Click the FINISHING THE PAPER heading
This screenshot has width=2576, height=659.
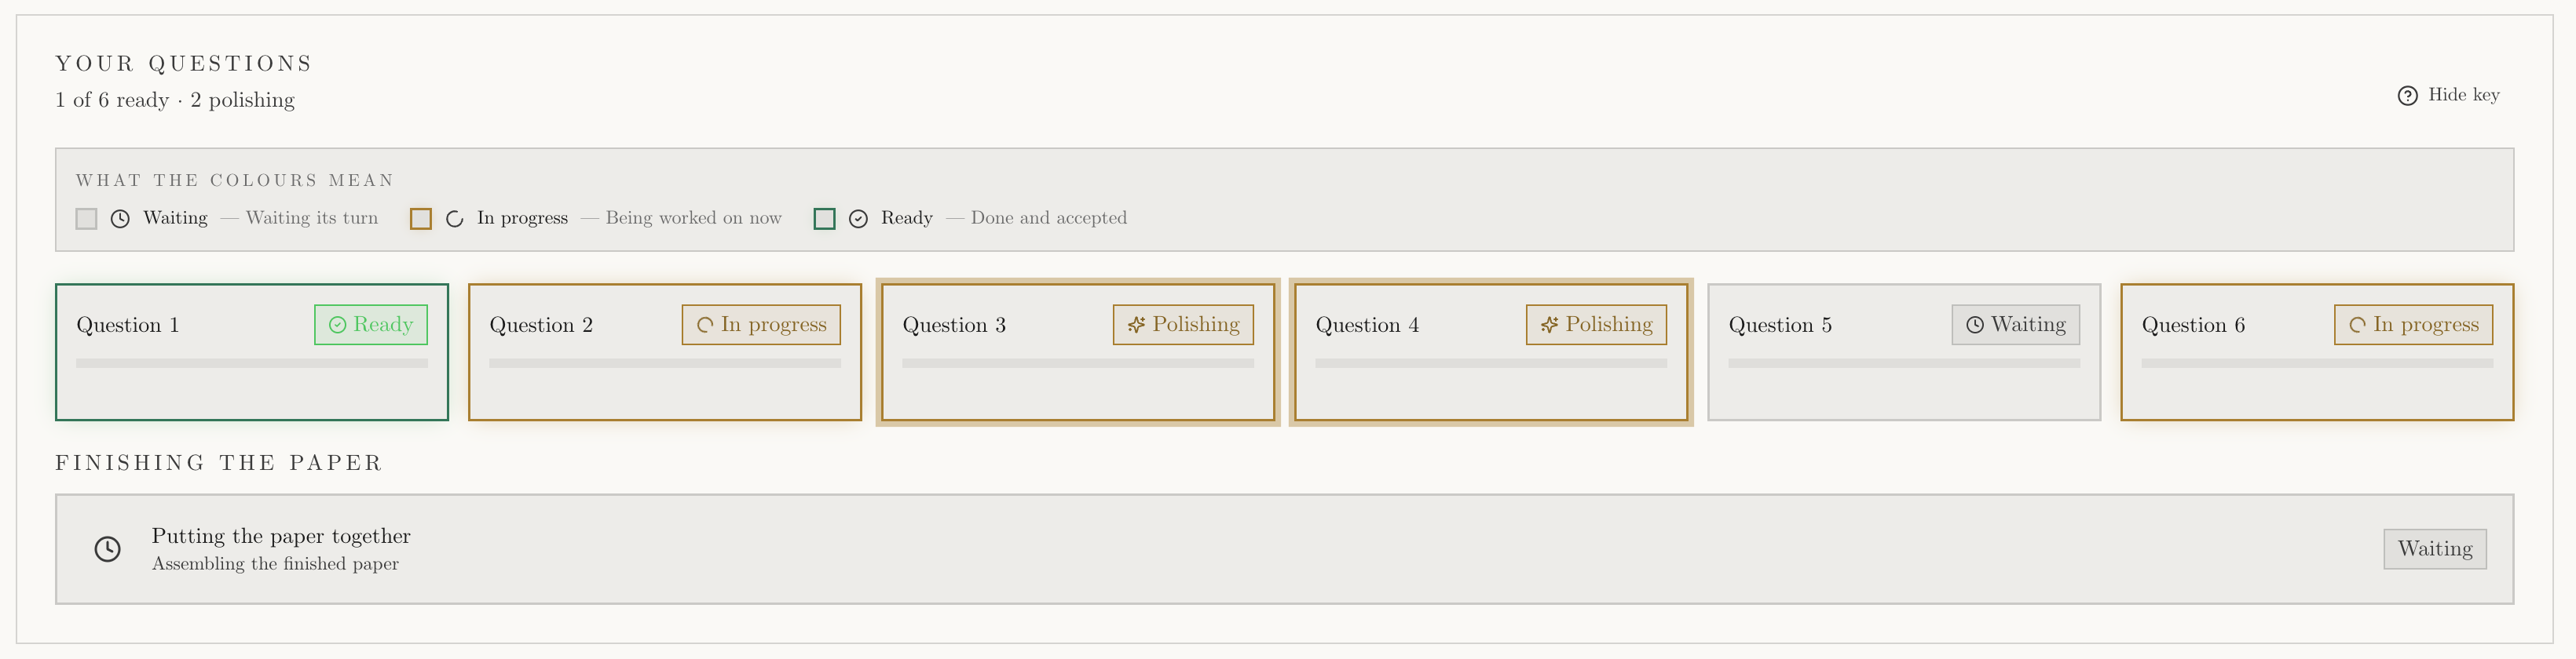click(x=219, y=464)
